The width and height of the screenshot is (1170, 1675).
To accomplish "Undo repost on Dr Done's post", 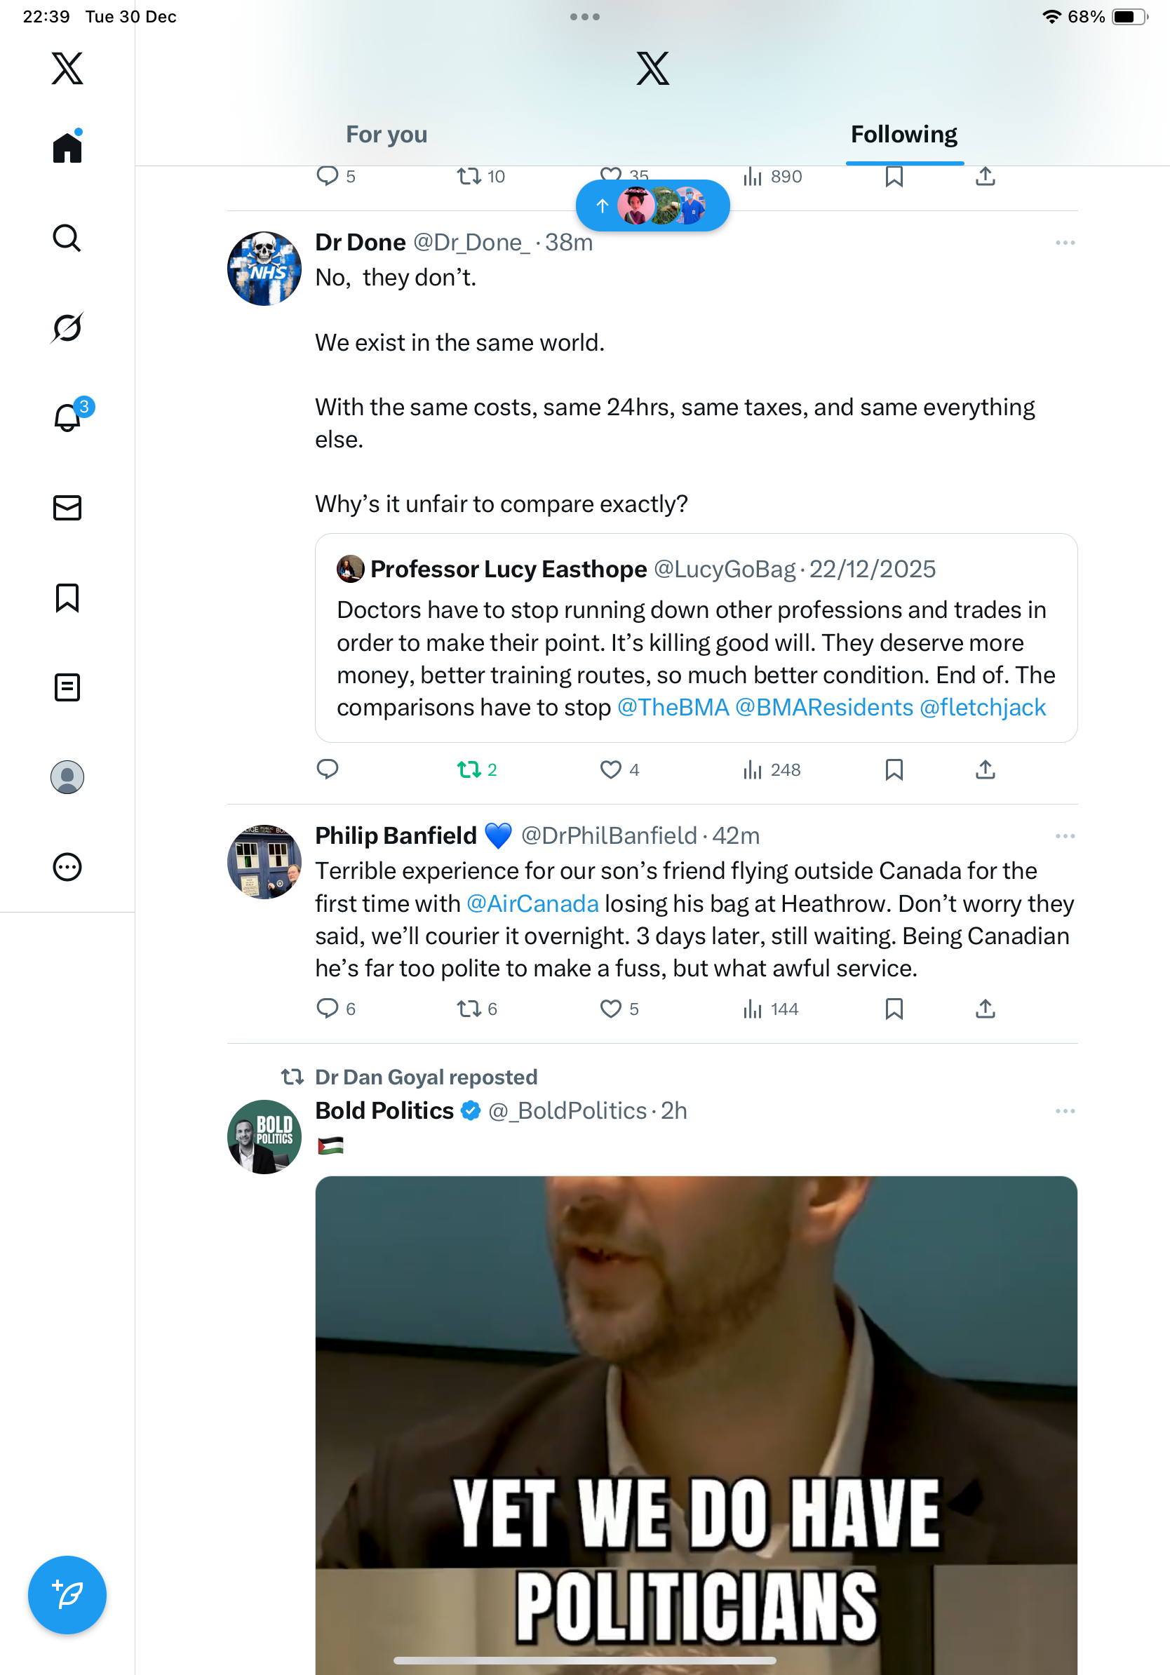I will [x=469, y=769].
